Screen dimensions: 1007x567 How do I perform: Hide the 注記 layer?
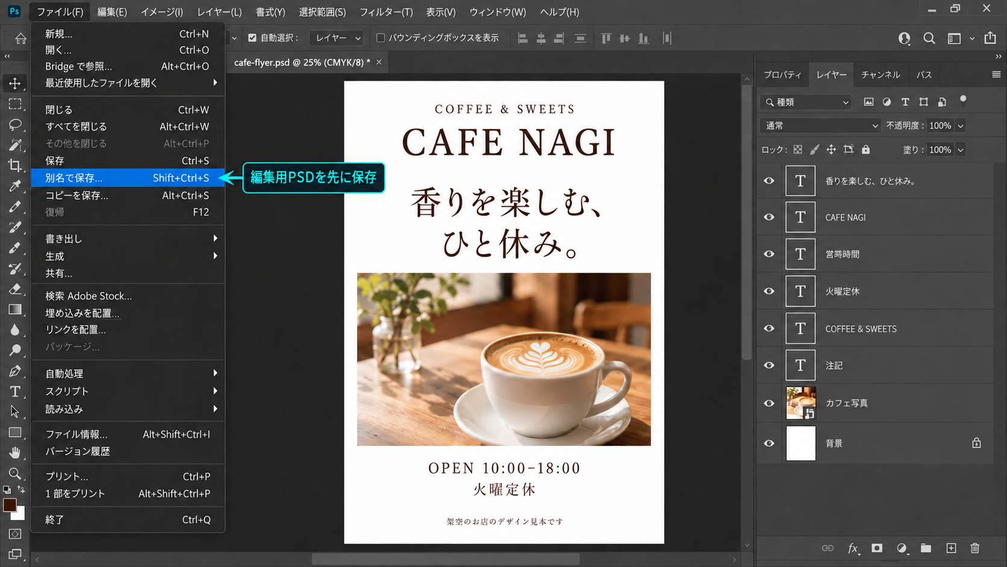coord(769,365)
